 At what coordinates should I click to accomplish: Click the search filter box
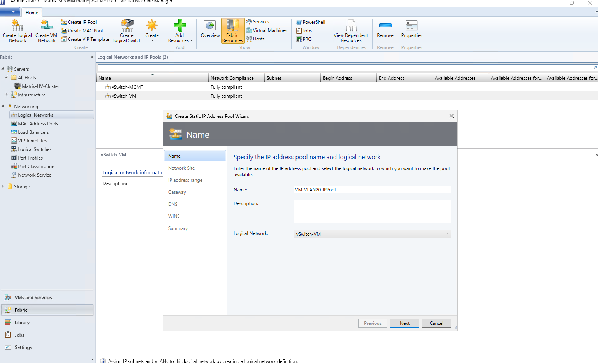tap(345, 68)
